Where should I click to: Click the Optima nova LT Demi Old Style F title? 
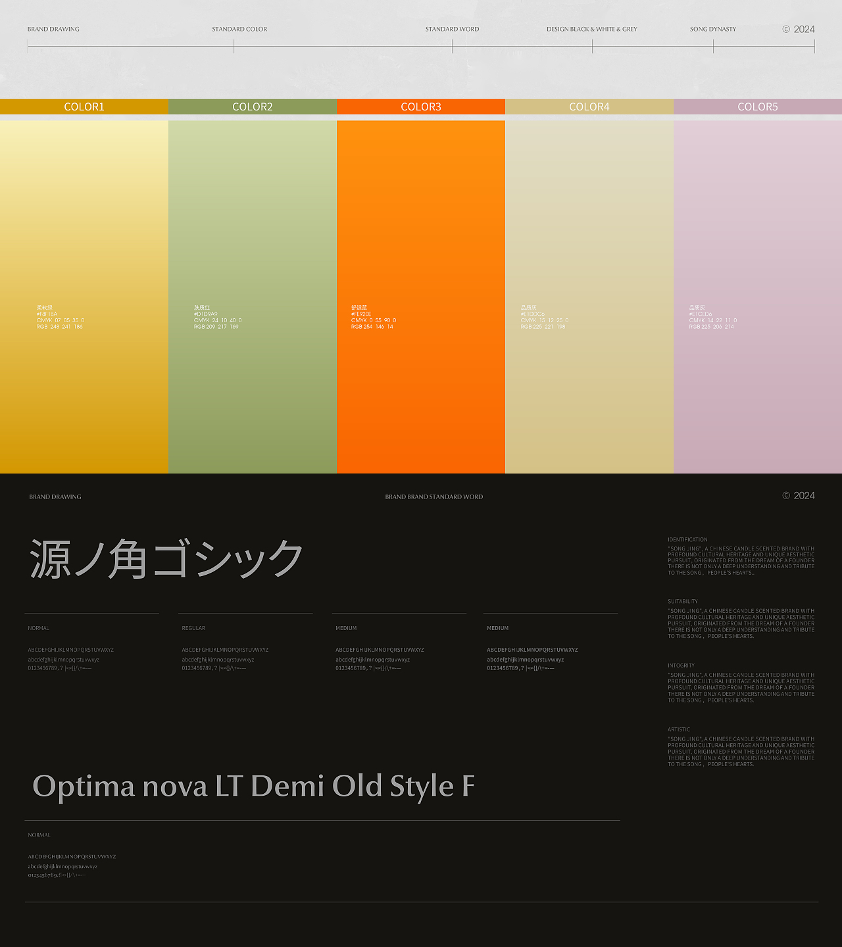pyautogui.click(x=254, y=786)
